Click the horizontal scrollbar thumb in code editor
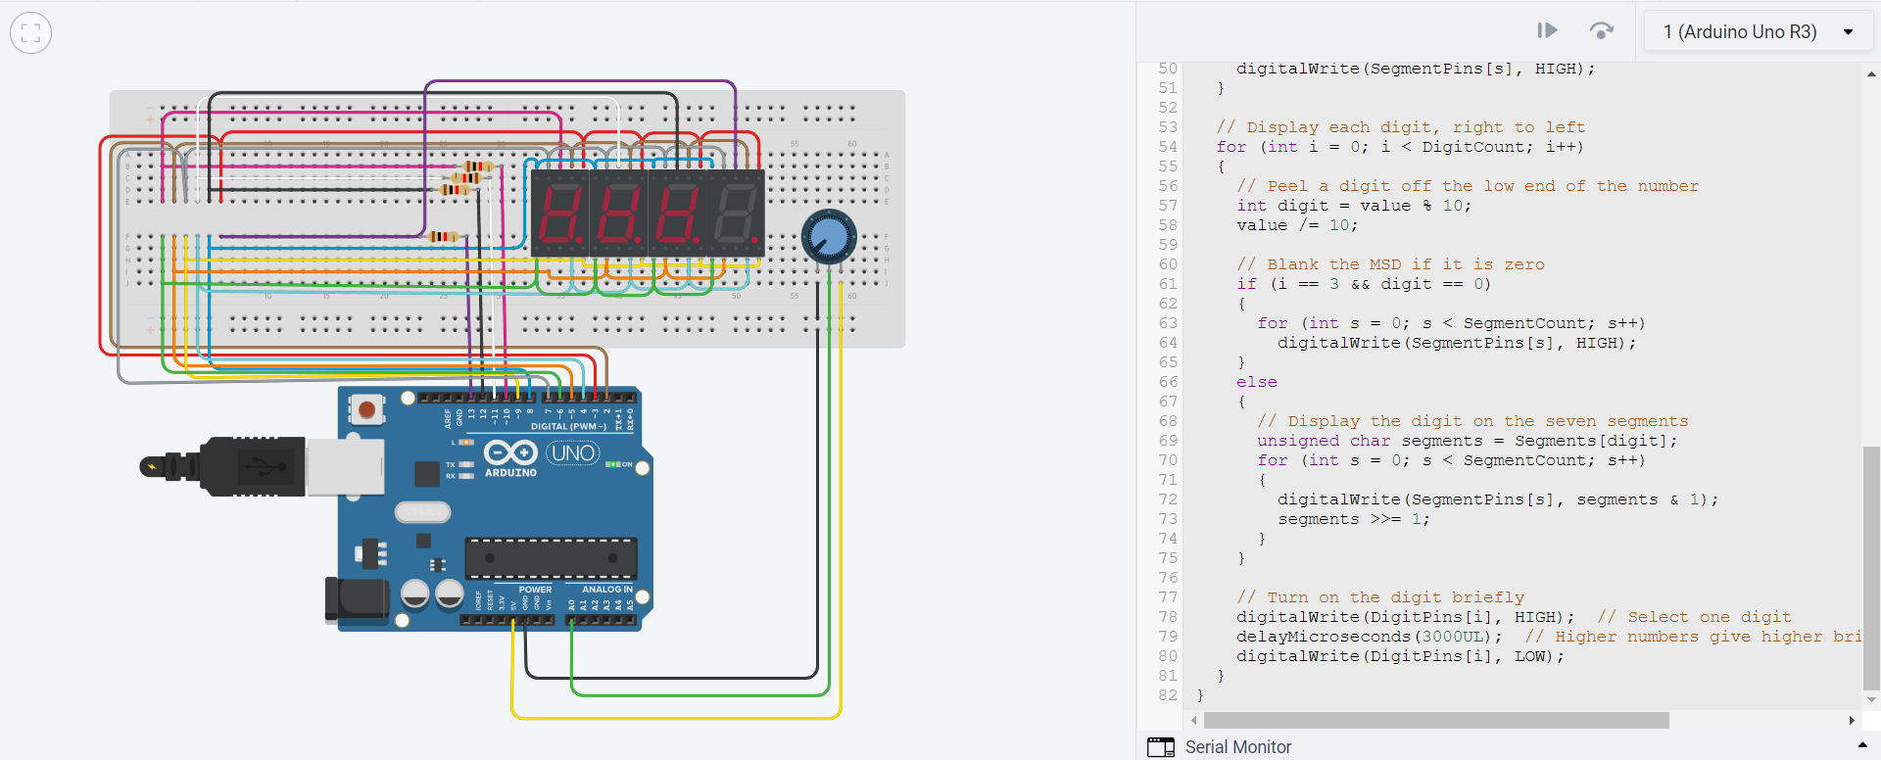The width and height of the screenshot is (1881, 760). 1436,720
